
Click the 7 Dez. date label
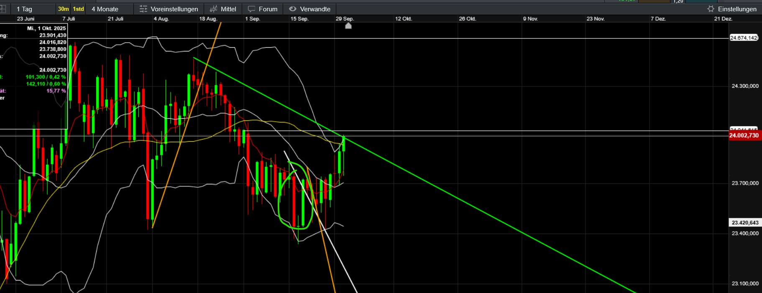click(658, 19)
